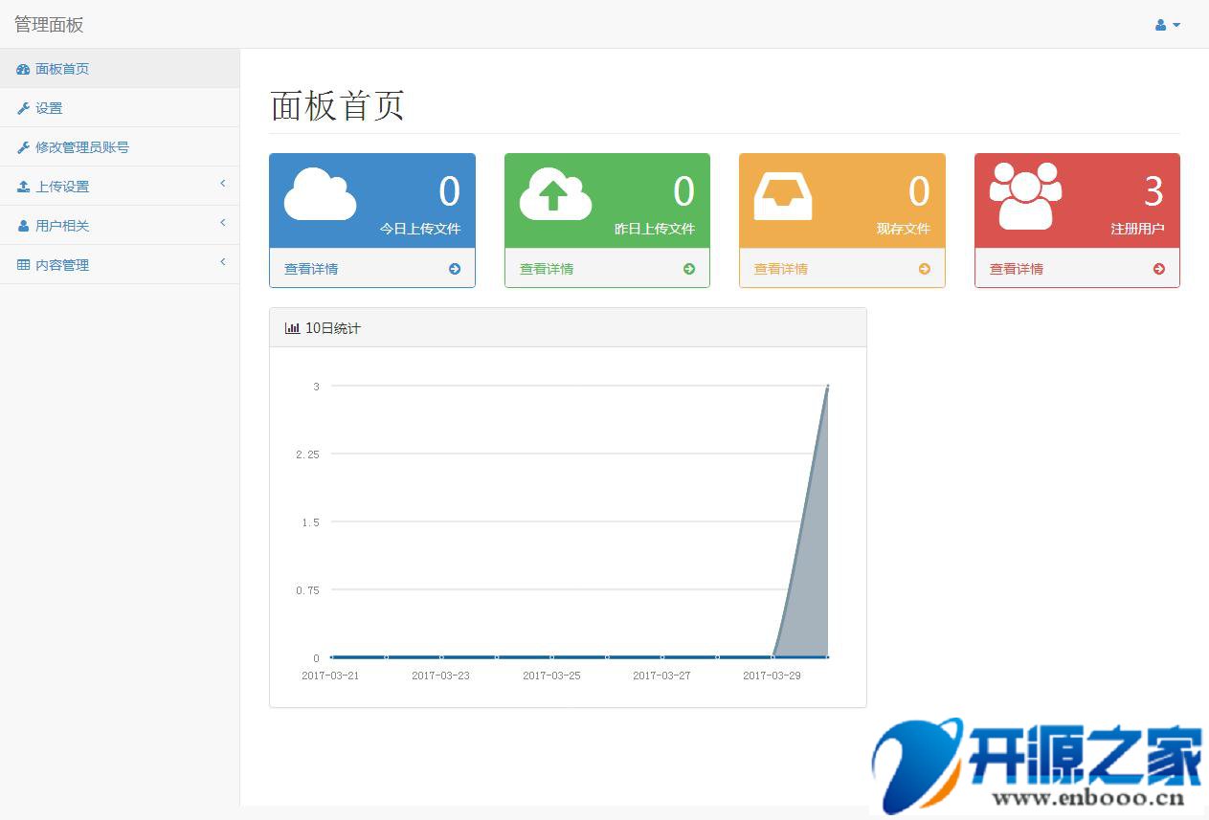The width and height of the screenshot is (1209, 820).
Task: Click the 2017-03-21 x-axis date label
Action: click(330, 676)
